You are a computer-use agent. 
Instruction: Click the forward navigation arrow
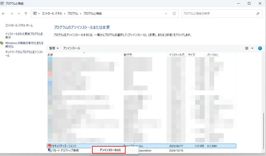click(11, 13)
